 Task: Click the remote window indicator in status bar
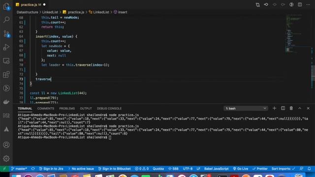[4, 169]
